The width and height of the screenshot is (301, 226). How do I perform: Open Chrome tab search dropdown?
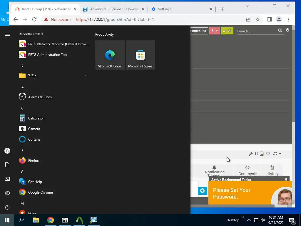coord(248,6)
